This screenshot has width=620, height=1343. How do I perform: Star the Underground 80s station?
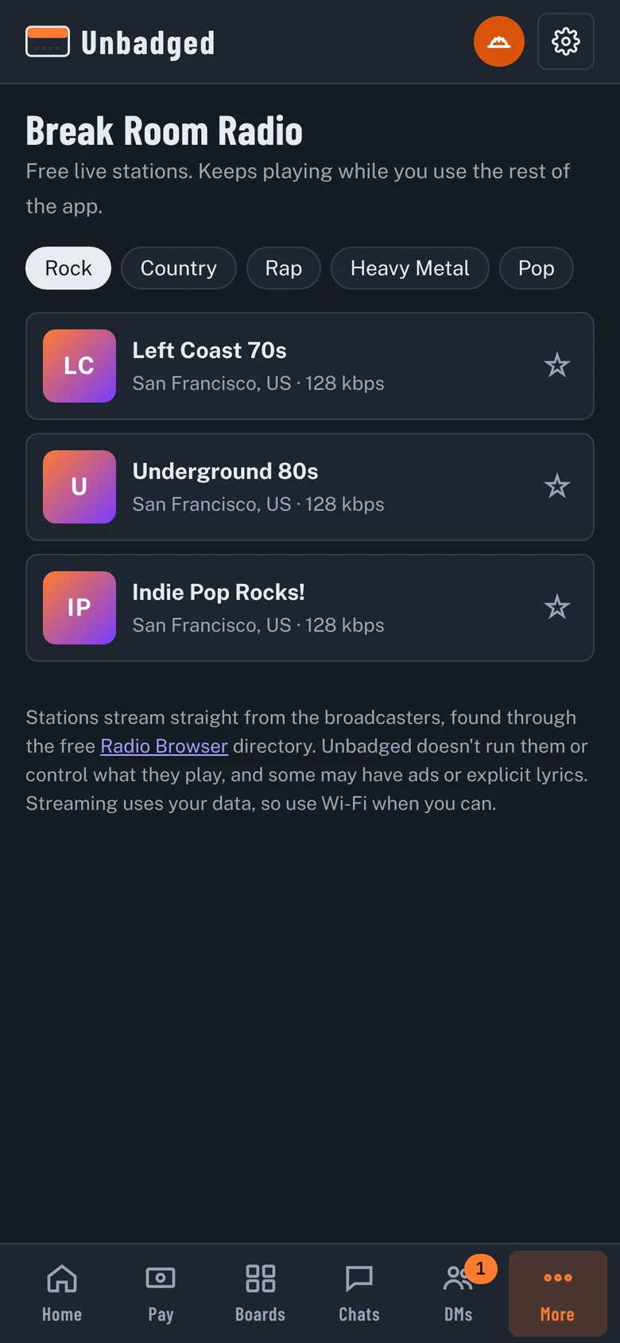[x=557, y=487]
